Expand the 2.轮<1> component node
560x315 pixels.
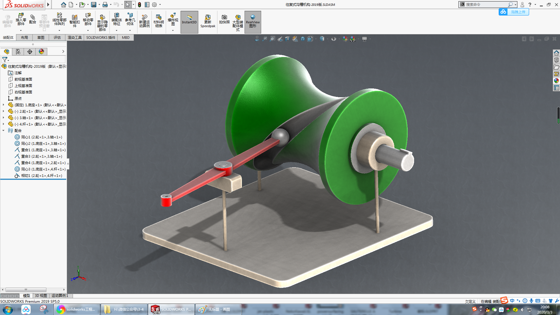click(4, 111)
